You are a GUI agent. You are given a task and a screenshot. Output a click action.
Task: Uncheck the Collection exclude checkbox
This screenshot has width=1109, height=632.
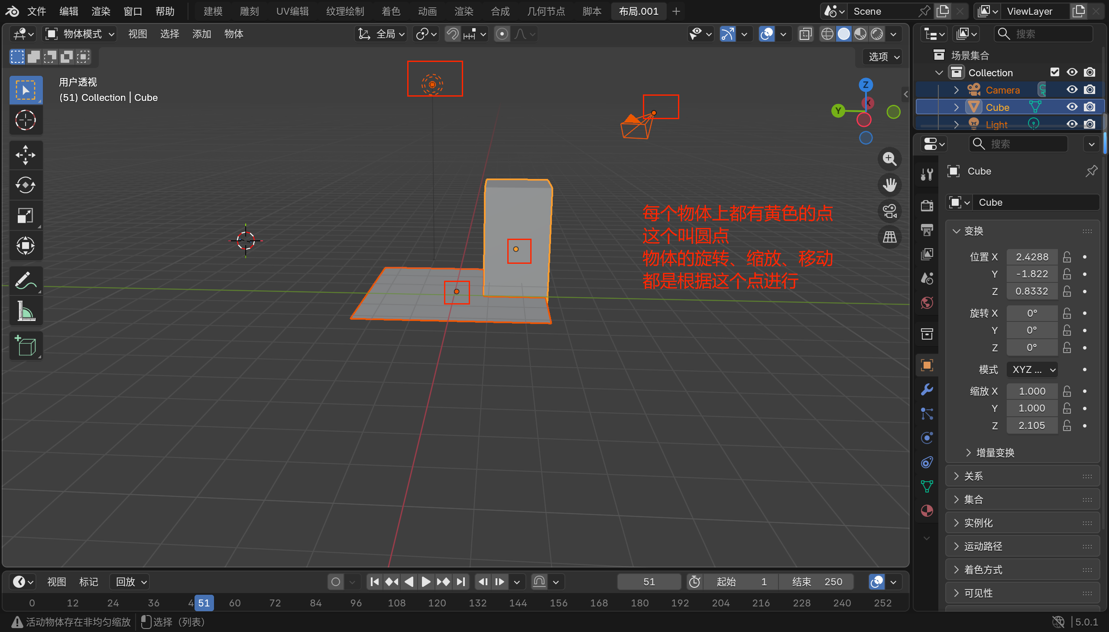pos(1054,72)
